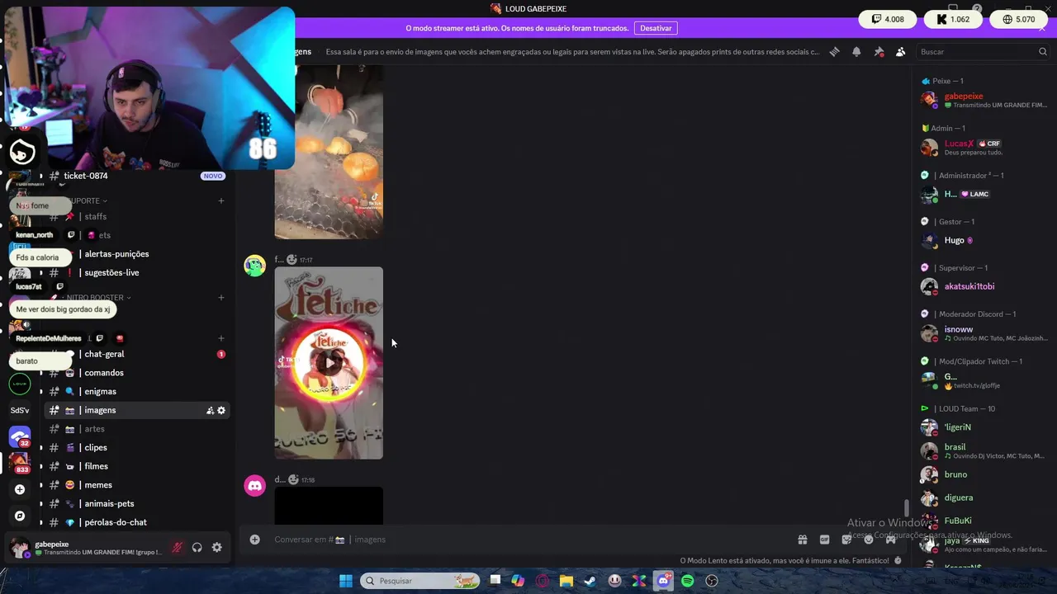Open Steam from the taskbar
Screen dimensions: 1057x594
[590, 581]
